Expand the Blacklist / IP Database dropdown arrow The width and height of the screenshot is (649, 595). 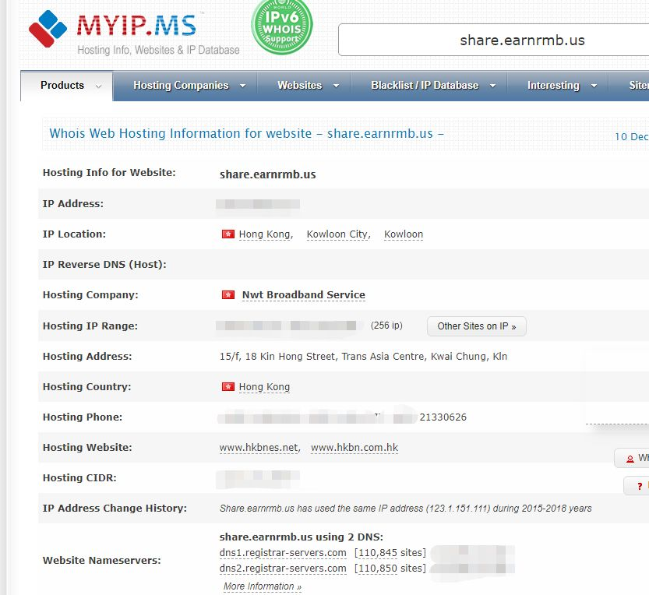pyautogui.click(x=492, y=86)
